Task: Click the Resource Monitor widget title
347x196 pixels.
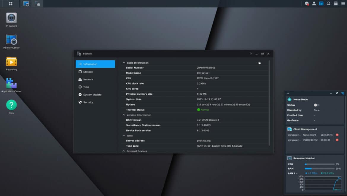Action: pos(304,158)
